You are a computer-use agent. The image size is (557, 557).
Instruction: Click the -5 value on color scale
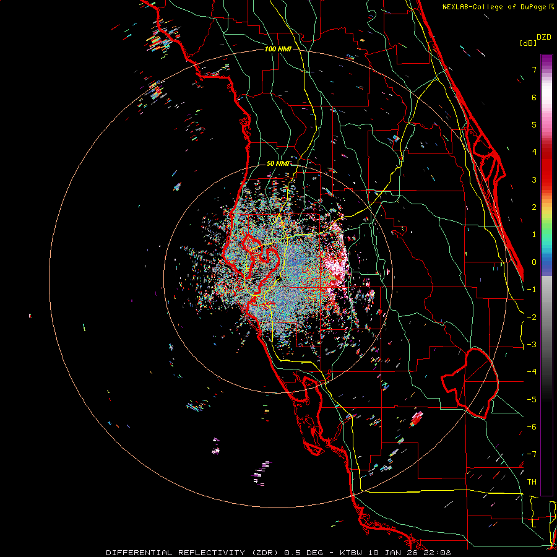[532, 399]
